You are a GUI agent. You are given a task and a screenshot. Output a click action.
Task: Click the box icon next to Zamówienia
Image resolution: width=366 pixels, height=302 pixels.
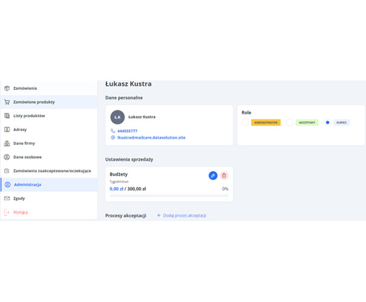[x=7, y=88]
